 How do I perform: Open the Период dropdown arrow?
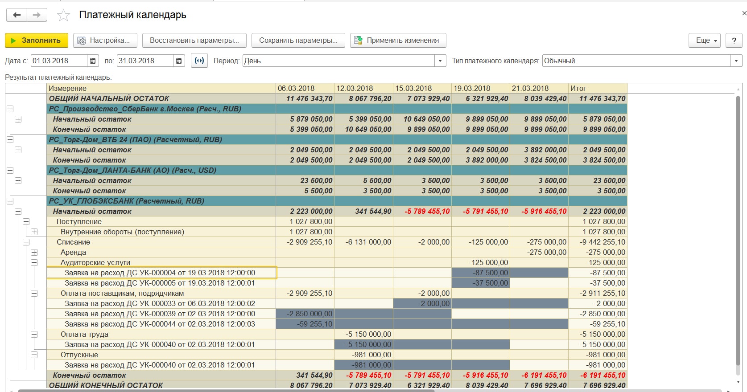pos(440,61)
